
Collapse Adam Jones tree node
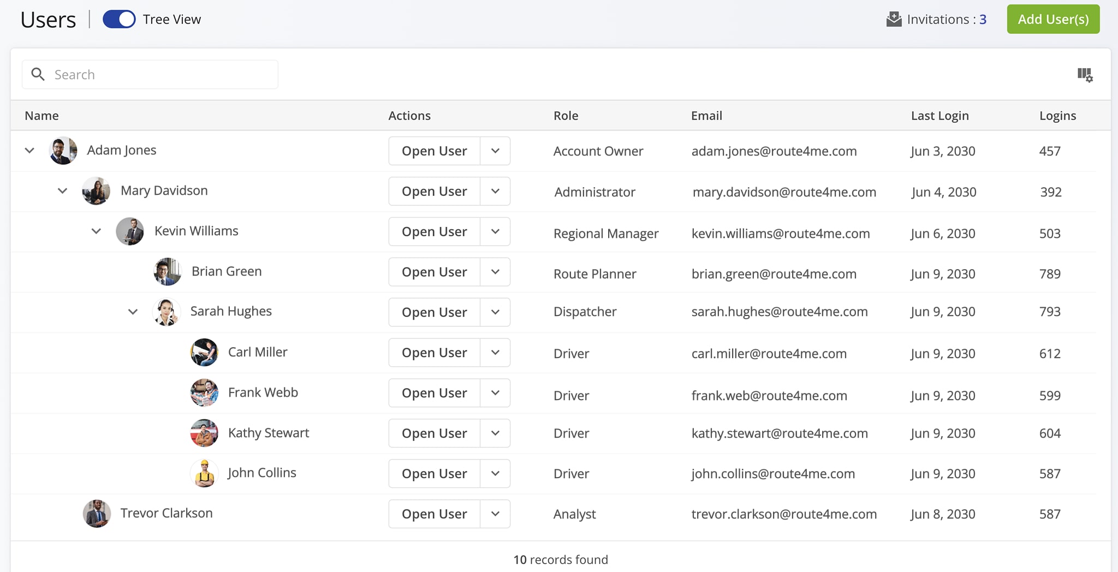coord(29,150)
